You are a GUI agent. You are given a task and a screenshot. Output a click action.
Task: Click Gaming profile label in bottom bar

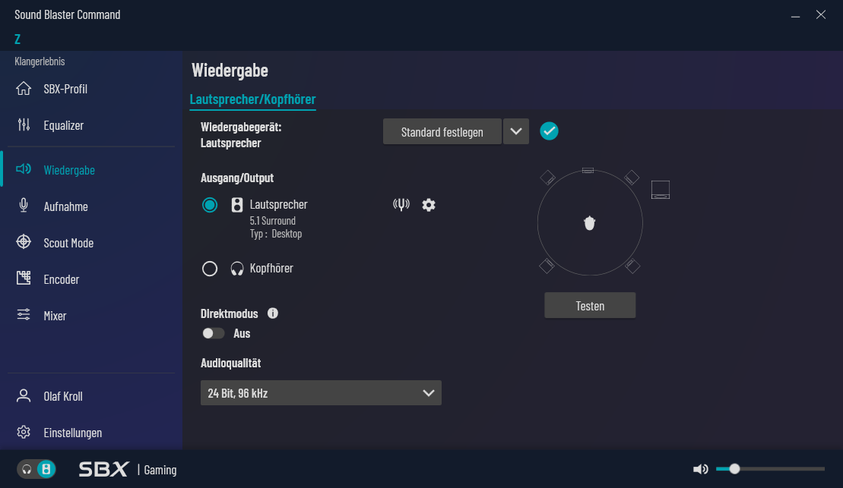point(160,470)
